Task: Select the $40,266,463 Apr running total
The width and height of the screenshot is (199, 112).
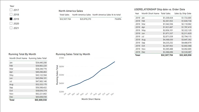Action: 41,72
